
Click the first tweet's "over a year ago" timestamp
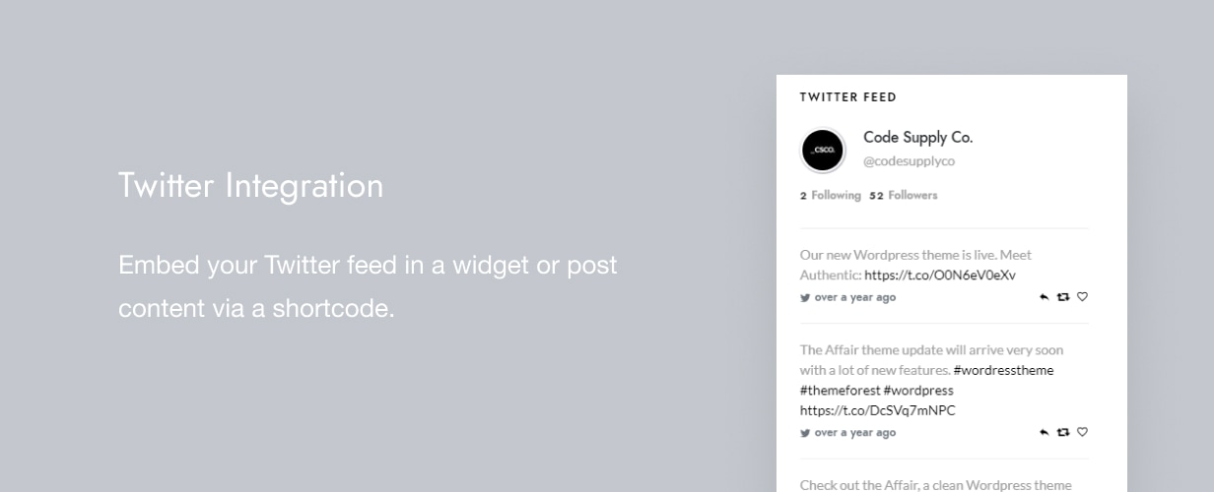click(x=854, y=297)
